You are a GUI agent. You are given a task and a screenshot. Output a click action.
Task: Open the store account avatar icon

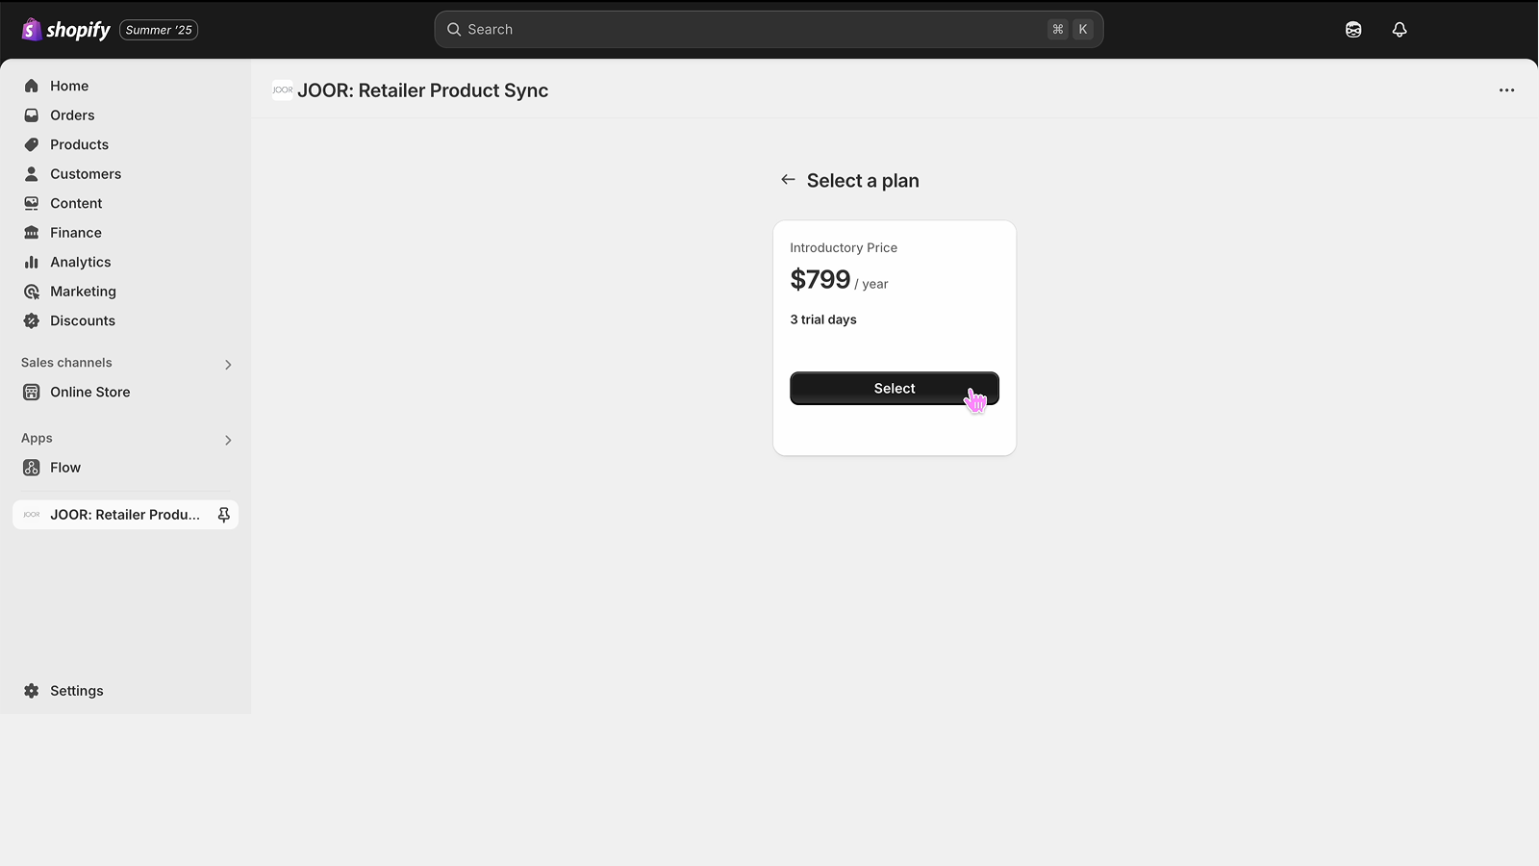1353,30
